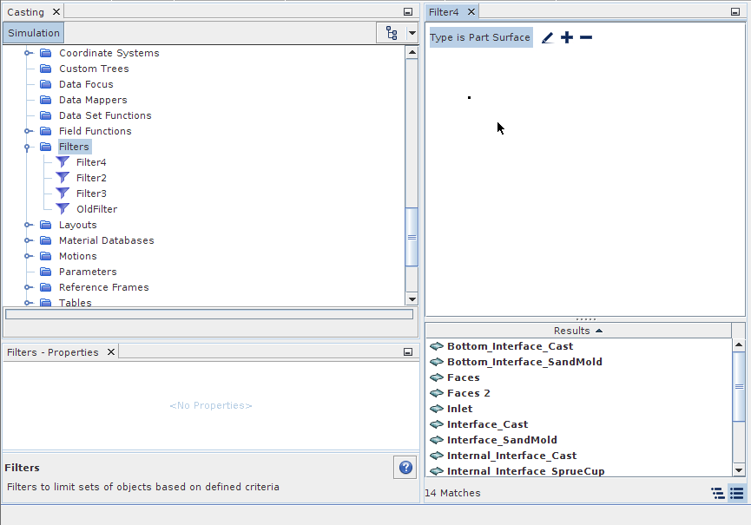
Task: Expand the Reference Frames node
Action: (x=29, y=287)
